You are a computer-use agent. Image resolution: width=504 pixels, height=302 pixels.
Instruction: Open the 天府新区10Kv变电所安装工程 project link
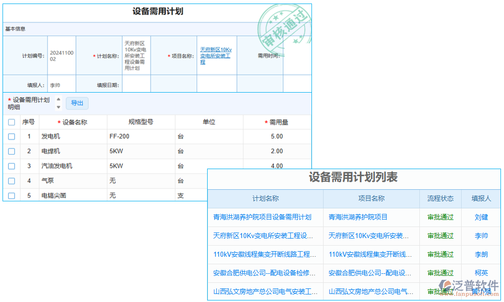pyautogui.click(x=216, y=55)
